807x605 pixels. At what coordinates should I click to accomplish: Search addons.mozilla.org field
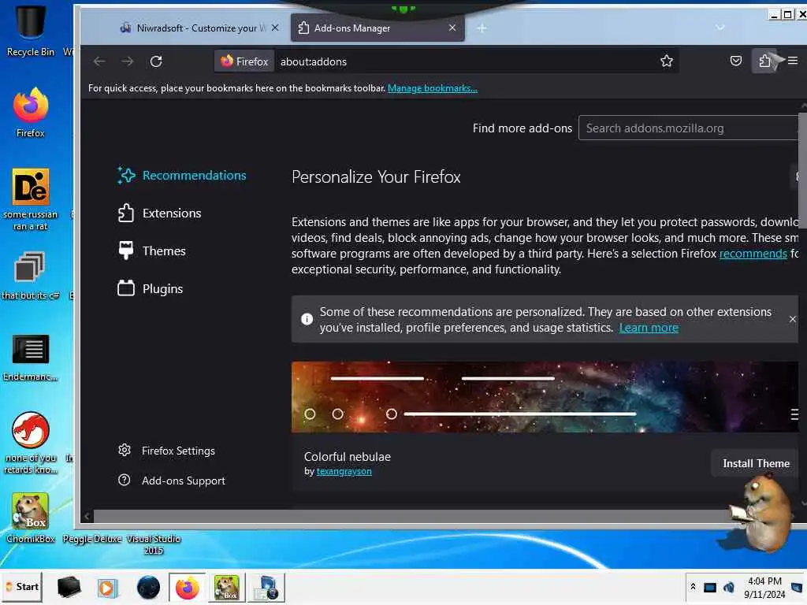coord(689,128)
